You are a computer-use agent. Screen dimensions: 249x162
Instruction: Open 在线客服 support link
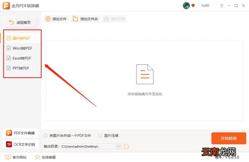coord(46,157)
